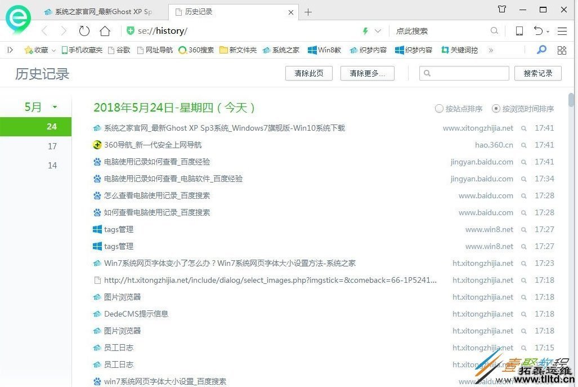Image resolution: width=578 pixels, height=387 pixels.
Task: Open the 谷歌 bookmark
Action: (122, 50)
